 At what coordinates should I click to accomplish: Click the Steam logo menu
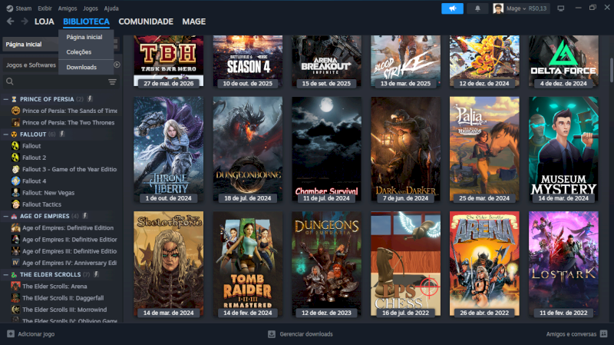[x=10, y=8]
